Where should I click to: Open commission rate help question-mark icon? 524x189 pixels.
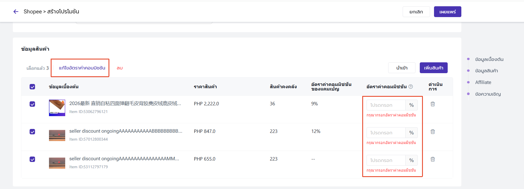(411, 87)
